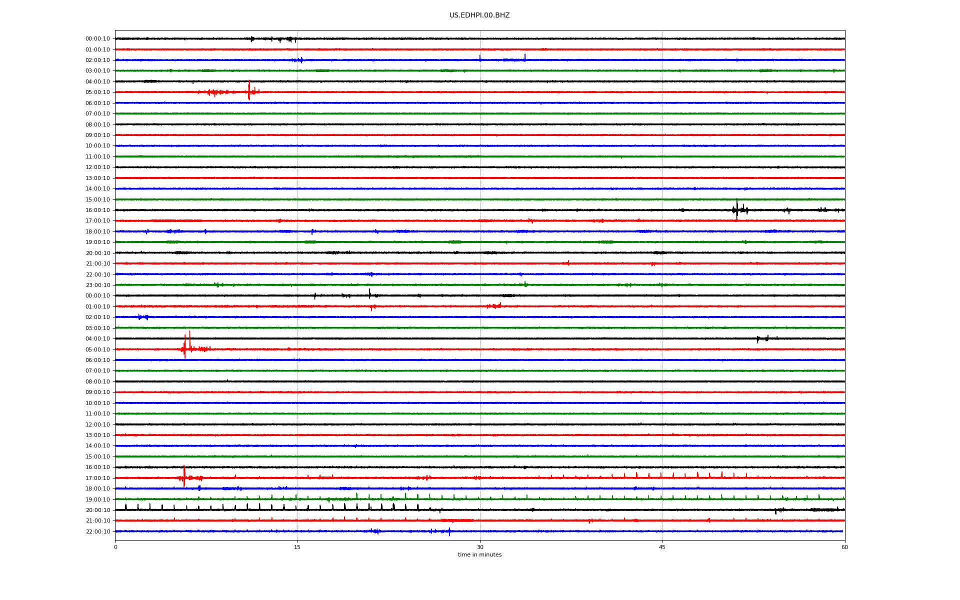Click blue burst at start of lower 02:00:10 trace
Viewport: 960px width, 600px height.
[142, 317]
